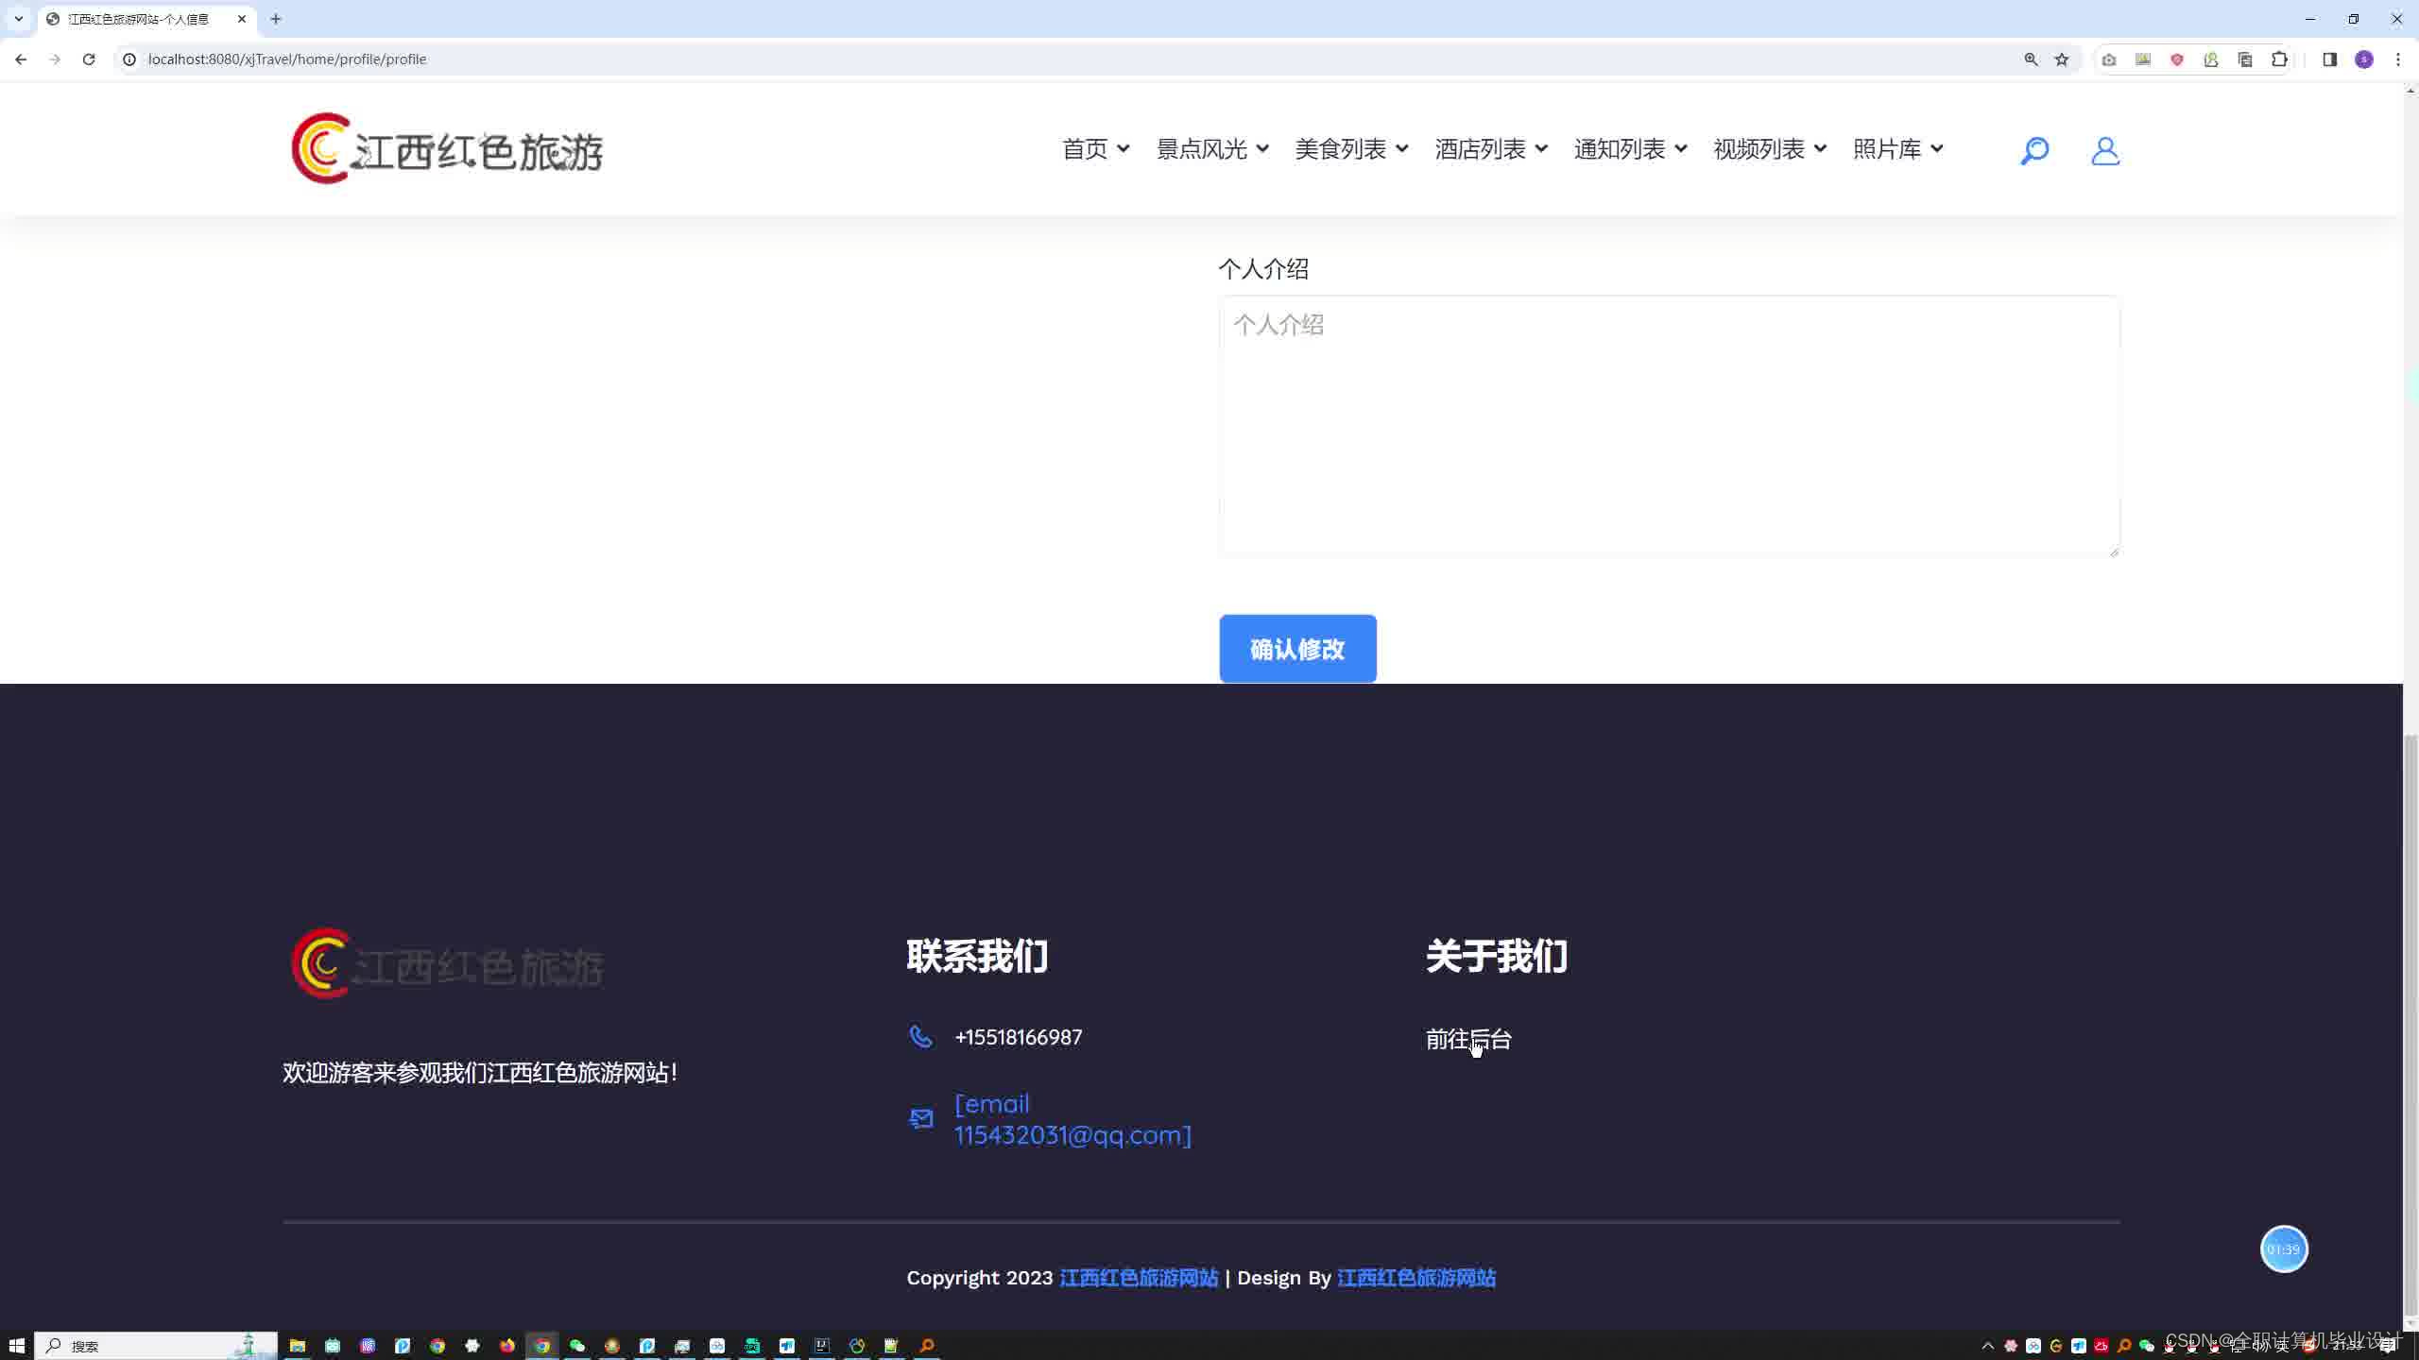Toggle the browser side panel icon
Image resolution: width=2419 pixels, height=1360 pixels.
pos(2329,59)
